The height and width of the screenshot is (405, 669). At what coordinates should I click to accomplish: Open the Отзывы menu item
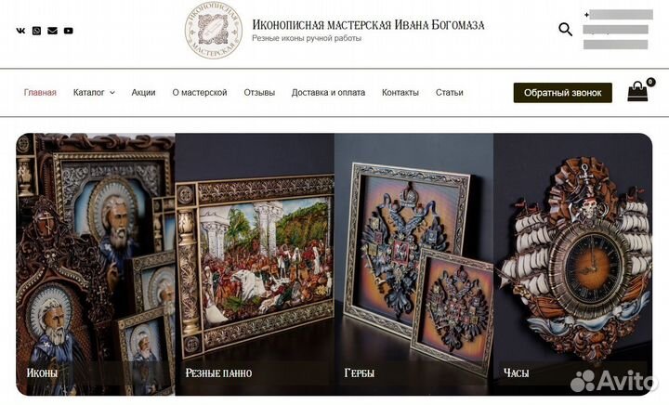tap(259, 93)
